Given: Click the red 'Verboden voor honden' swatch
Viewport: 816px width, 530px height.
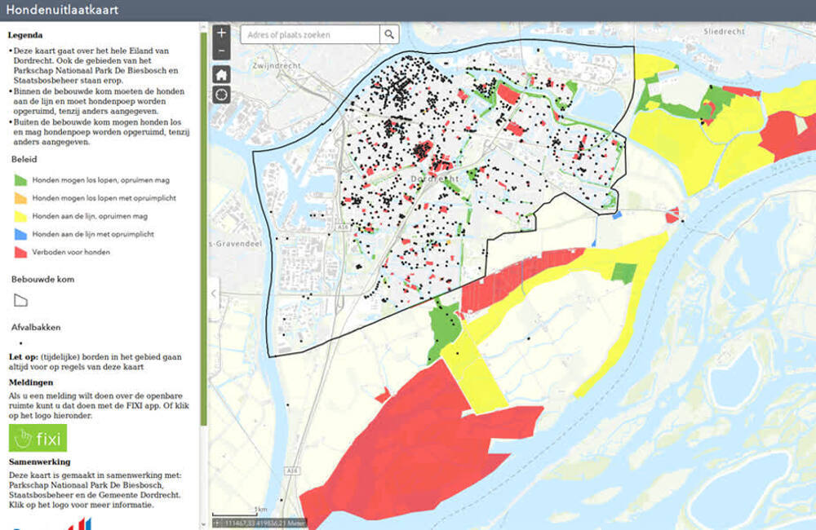Looking at the screenshot, I should 20,252.
